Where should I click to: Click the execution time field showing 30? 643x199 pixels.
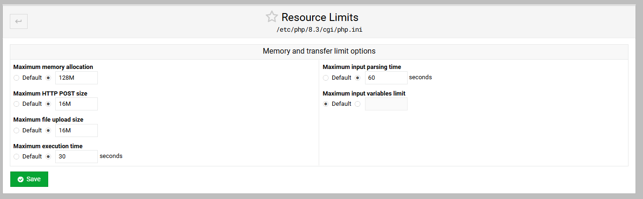click(x=77, y=157)
